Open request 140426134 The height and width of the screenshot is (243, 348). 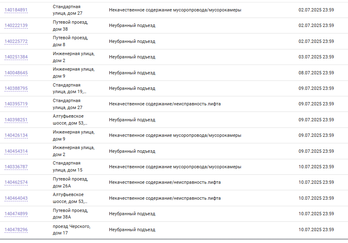coord(16,135)
